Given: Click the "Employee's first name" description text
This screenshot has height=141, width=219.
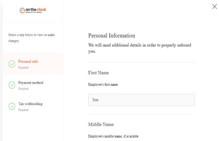Looking at the screenshot, I should [103, 85].
